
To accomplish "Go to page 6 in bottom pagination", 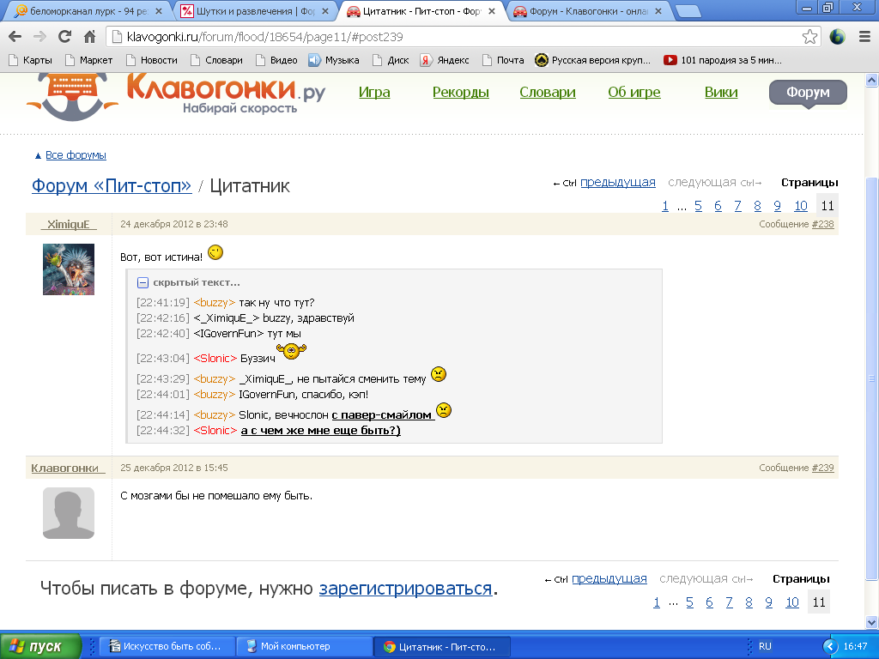I will coord(709,602).
